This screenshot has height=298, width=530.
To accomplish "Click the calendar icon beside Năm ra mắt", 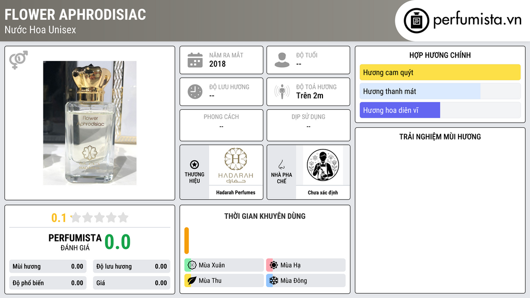I will 195,60.
